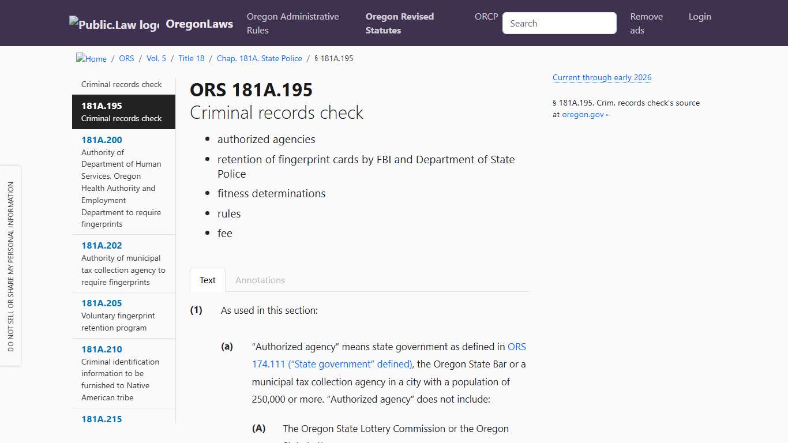This screenshot has width=788, height=443.
Task: Click Current through early 2026
Action: (x=602, y=77)
